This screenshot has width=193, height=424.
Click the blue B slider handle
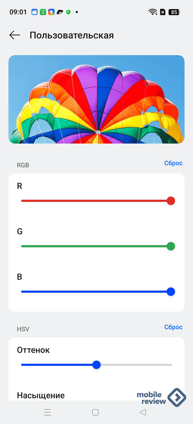pos(171,291)
